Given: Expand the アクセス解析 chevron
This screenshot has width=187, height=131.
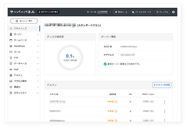Looking at the screenshot, I should click(38, 81).
